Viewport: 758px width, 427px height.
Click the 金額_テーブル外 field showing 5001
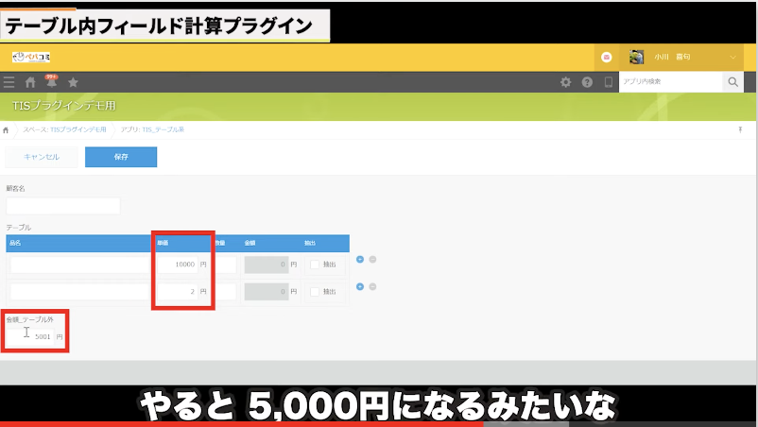click(x=36, y=335)
